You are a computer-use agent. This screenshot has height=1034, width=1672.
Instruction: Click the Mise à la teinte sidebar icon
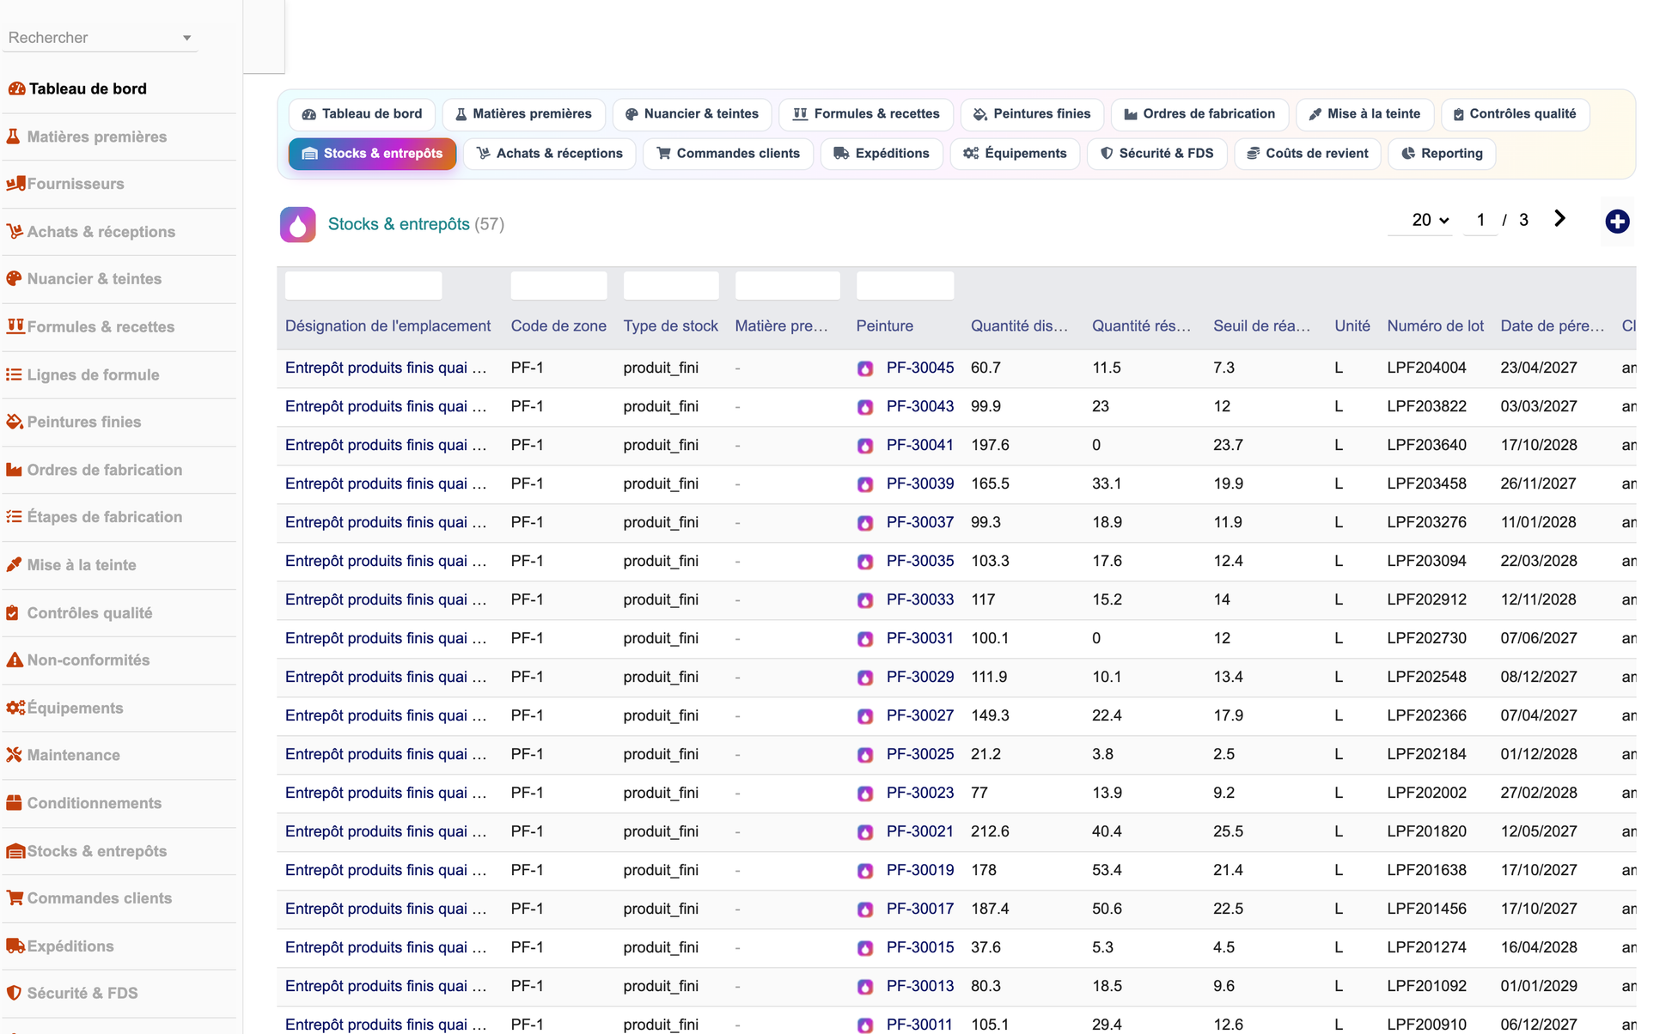(14, 565)
